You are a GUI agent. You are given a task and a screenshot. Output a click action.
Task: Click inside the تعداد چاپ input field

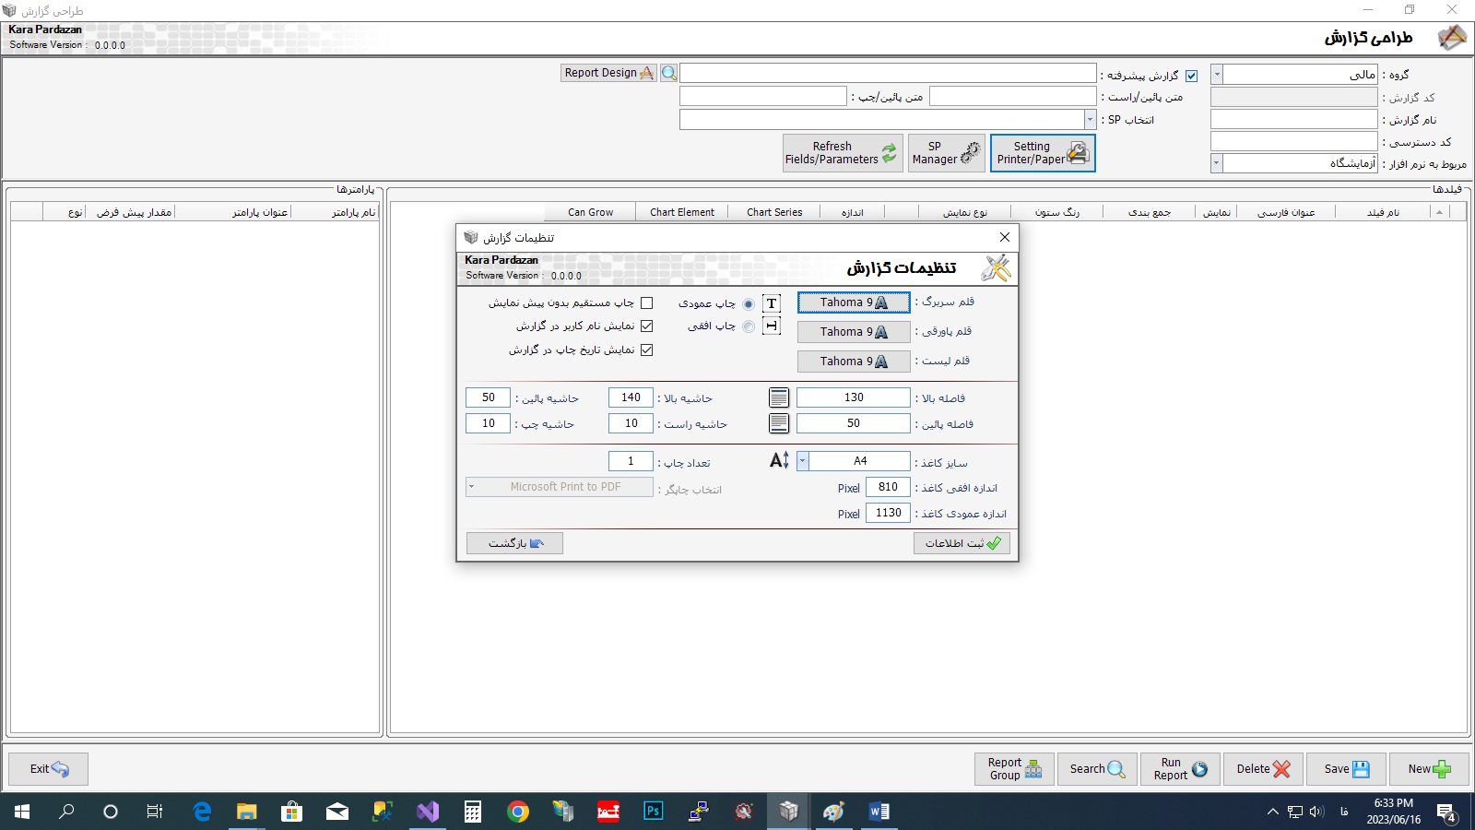coord(631,460)
